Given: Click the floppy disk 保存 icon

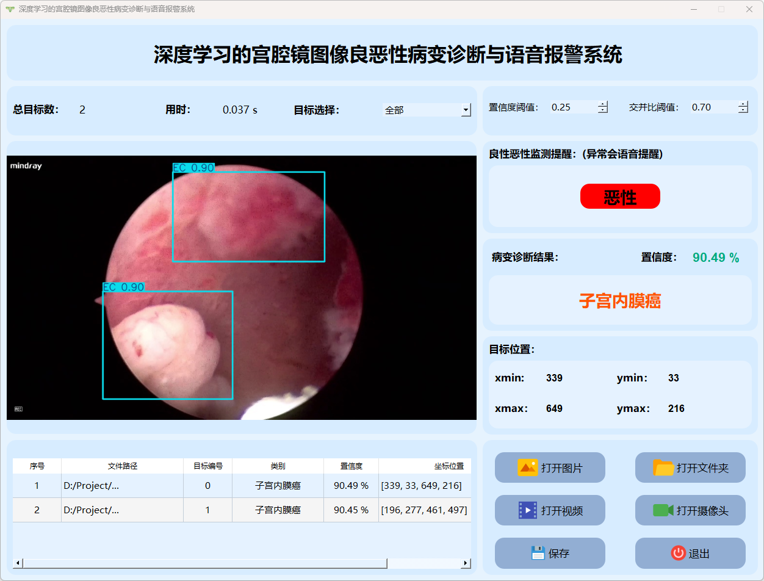Looking at the screenshot, I should click(538, 553).
